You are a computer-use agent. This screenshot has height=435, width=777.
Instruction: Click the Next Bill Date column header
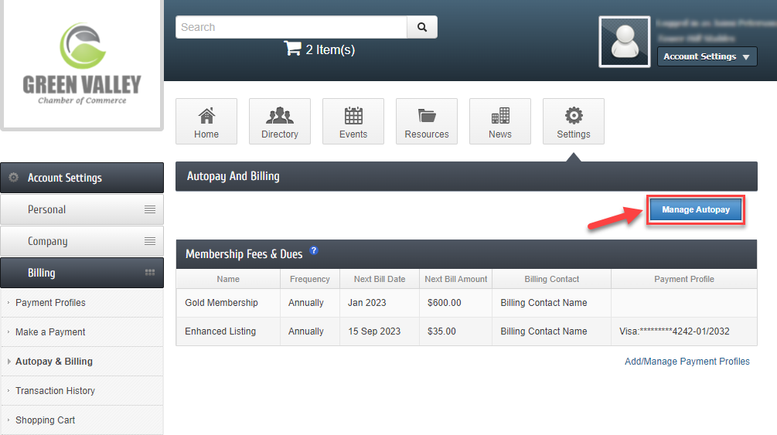coord(380,279)
